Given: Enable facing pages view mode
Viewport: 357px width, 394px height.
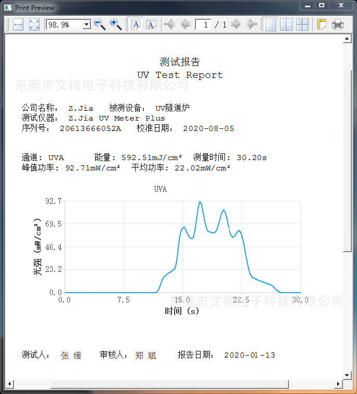Looking at the screenshot, I should tap(286, 24).
